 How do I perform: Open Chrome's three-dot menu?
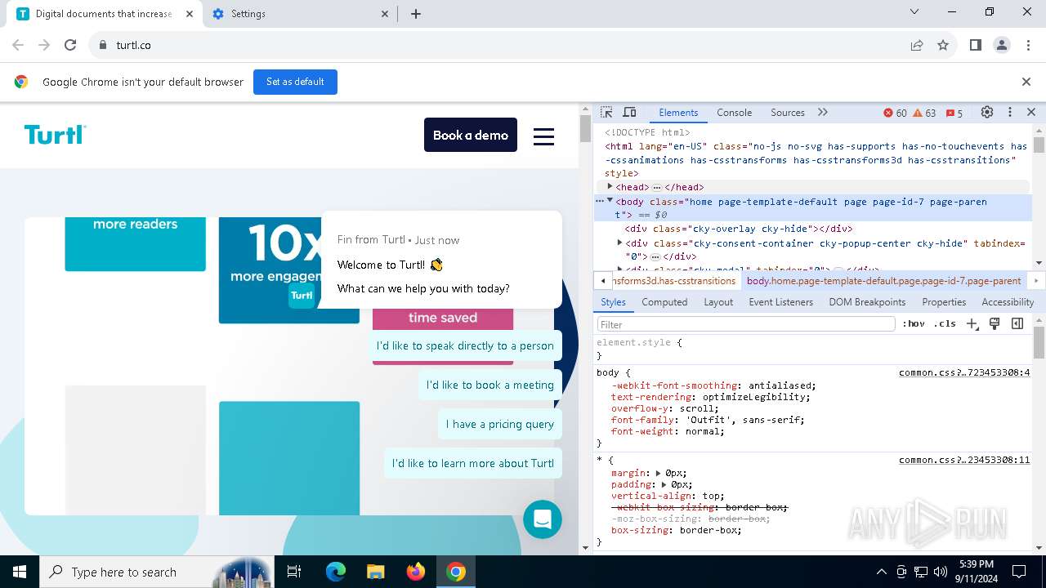1028,46
